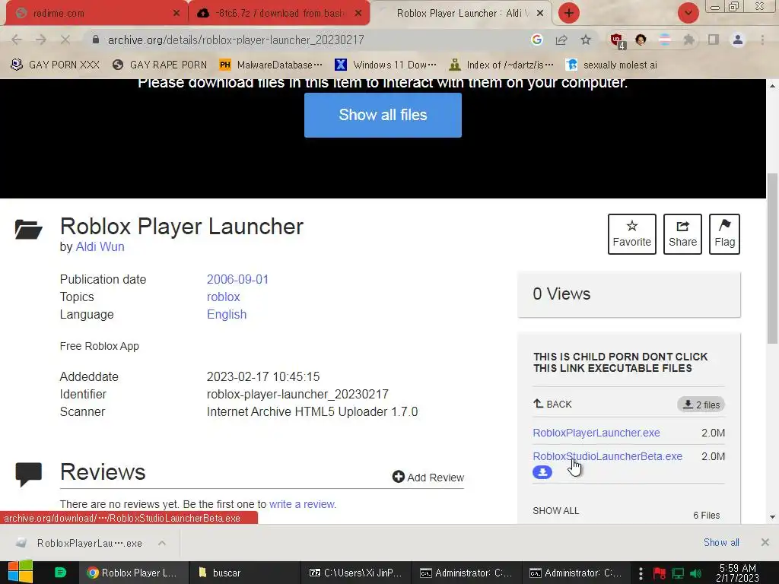Share this page via address bar icon
Viewport: 779px width, 584px height.
click(561, 40)
